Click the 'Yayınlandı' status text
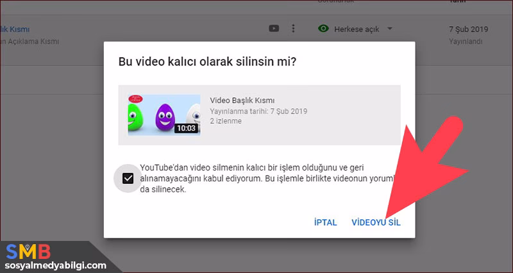This screenshot has height=273, width=513. (x=466, y=42)
